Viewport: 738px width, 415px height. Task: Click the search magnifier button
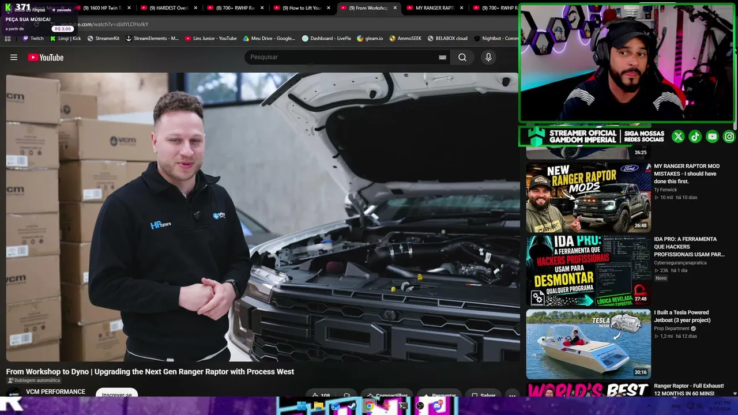462,57
